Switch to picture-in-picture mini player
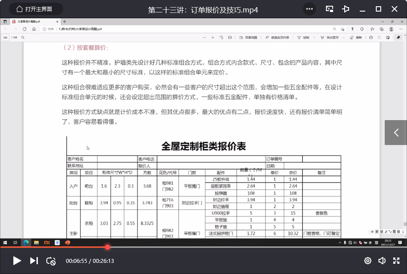The width and height of the screenshot is (407, 274). [330, 9]
